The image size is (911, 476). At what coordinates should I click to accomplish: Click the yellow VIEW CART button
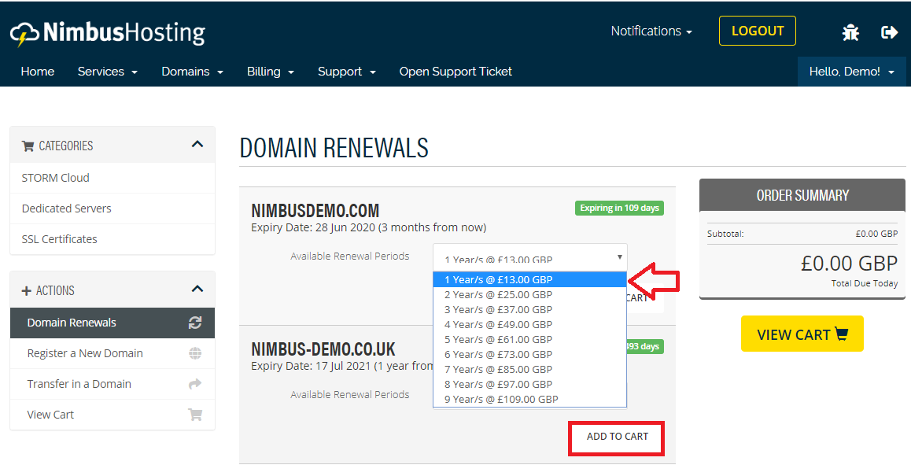[802, 334]
